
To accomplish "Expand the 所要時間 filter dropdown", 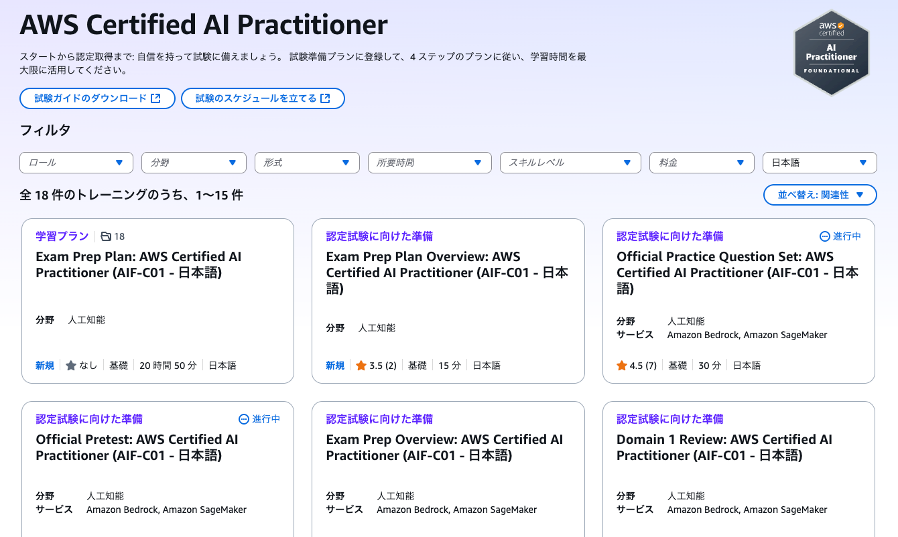I will [x=430, y=163].
